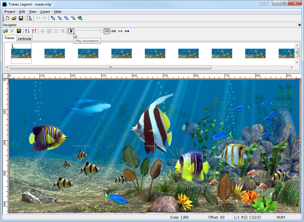304x222 pixels.
Task: Click the zoom out magnifier icon
Action: (60, 18)
